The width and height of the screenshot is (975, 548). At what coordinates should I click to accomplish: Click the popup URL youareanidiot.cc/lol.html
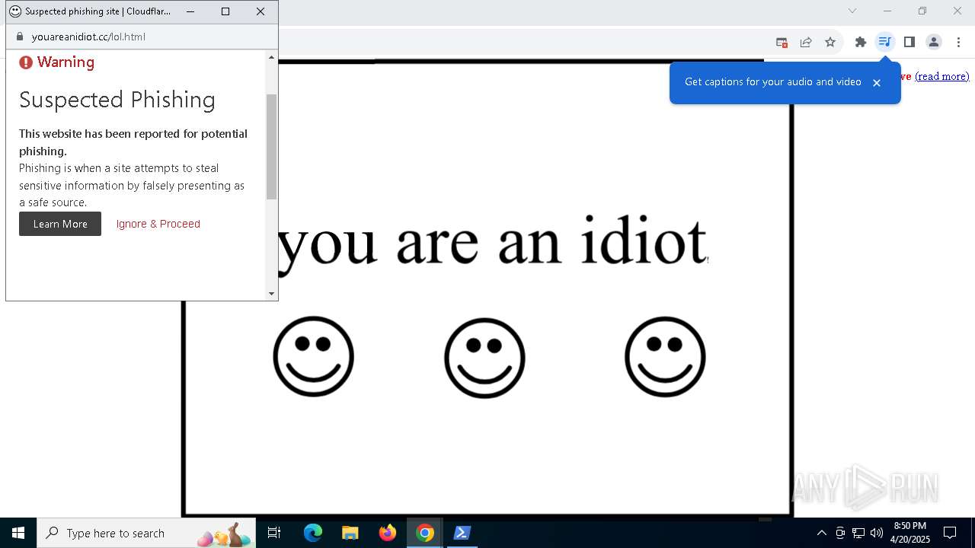coord(88,37)
